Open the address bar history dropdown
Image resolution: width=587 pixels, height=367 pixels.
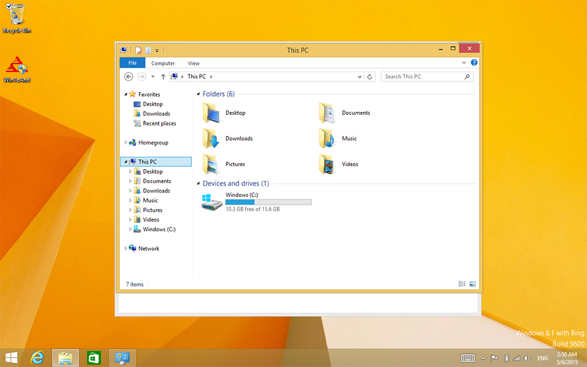pos(360,76)
